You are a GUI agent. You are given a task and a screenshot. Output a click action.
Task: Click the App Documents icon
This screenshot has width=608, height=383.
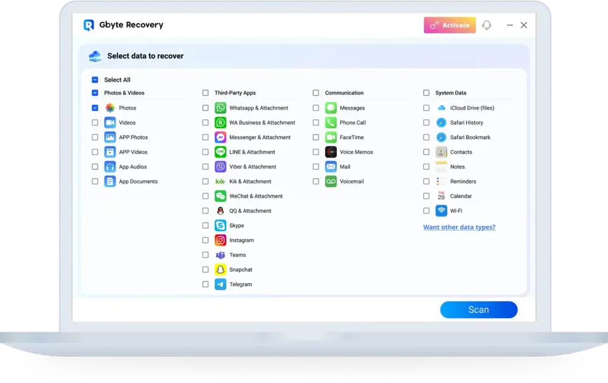110,181
